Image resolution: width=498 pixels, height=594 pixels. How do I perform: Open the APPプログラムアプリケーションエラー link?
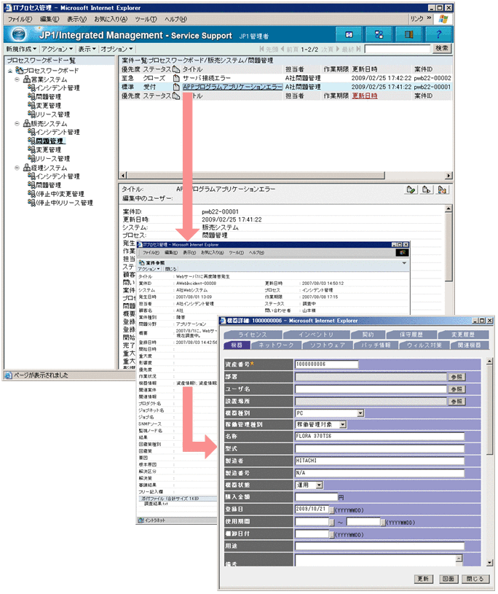pos(232,87)
